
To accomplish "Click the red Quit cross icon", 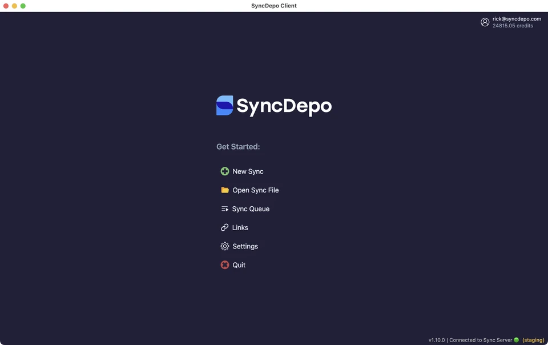I will pyautogui.click(x=225, y=265).
